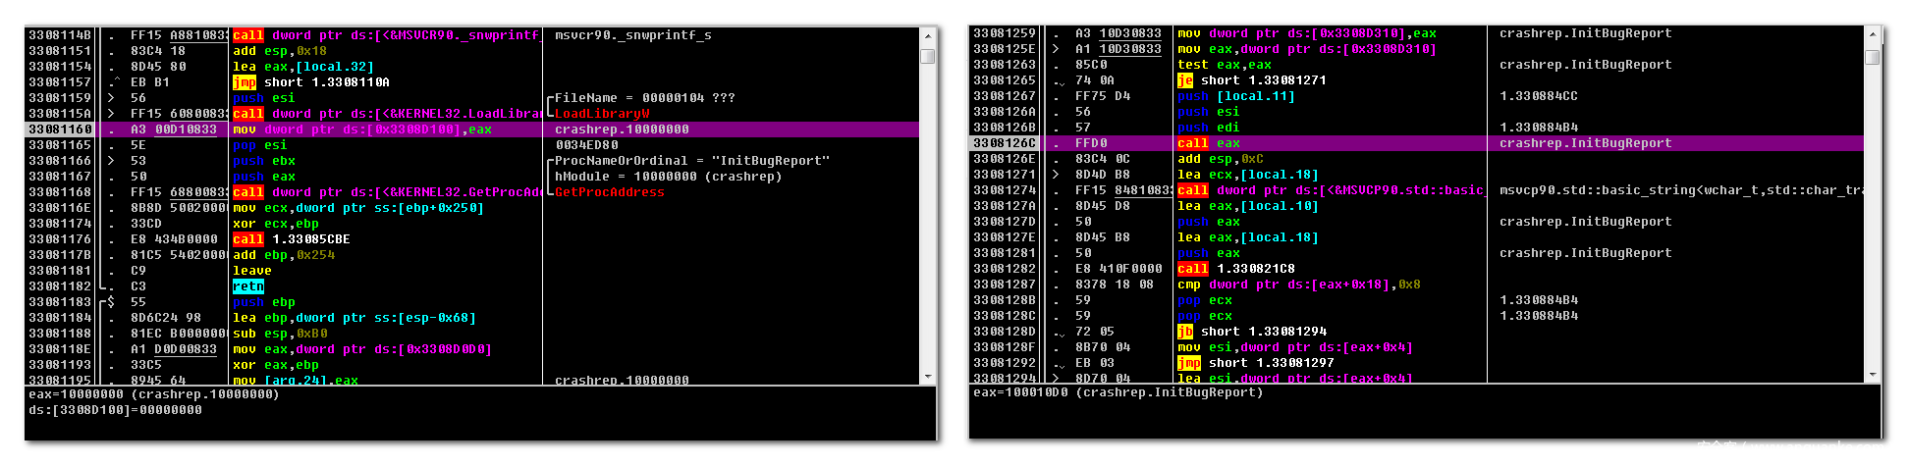This screenshot has width=1909, height=466.
Task: Click the "InitBugReport" ProcNameOrOrdinal comment
Action: point(692,161)
